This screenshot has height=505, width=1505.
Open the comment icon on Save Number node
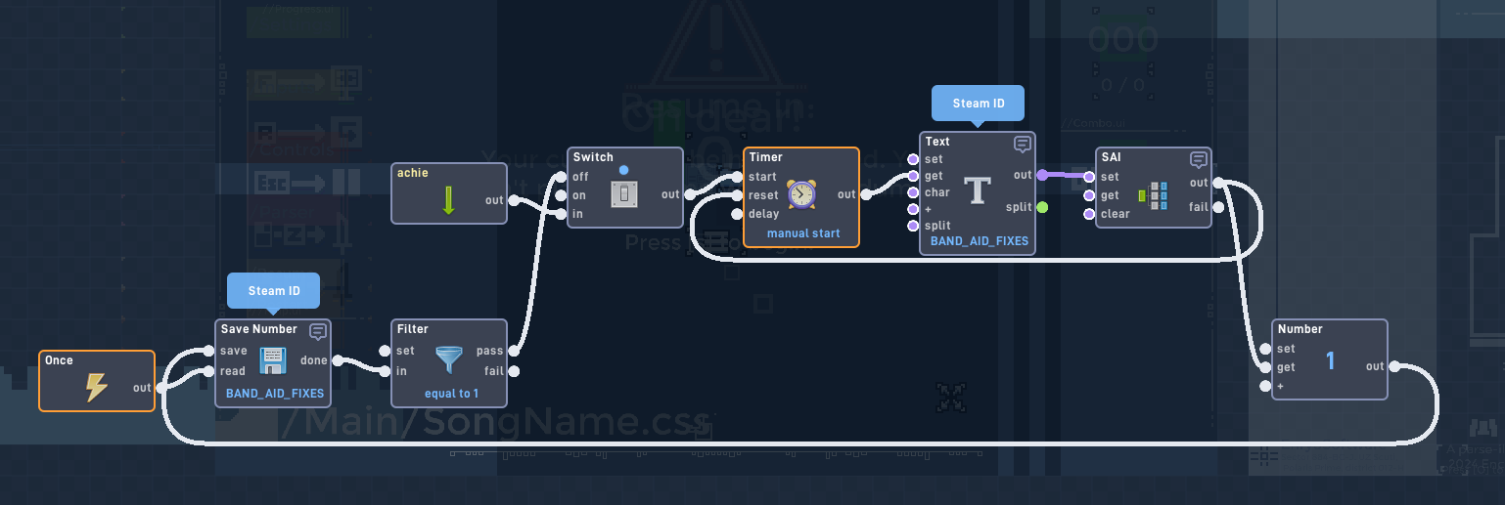[318, 331]
